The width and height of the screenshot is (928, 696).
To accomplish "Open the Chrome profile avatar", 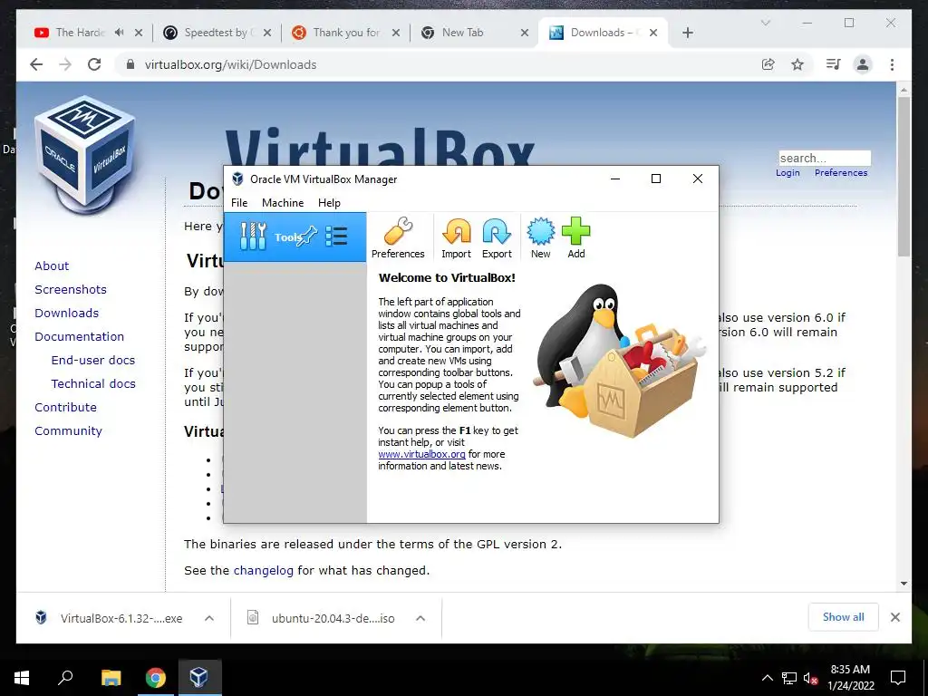I will click(863, 64).
